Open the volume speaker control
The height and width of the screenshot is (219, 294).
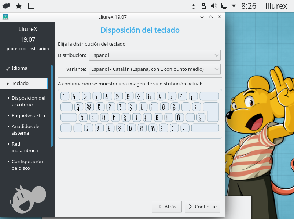(214, 6)
